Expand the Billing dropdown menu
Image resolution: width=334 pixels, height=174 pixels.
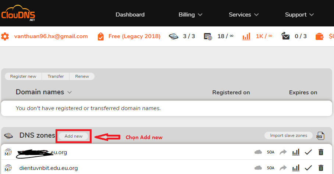pos(191,15)
